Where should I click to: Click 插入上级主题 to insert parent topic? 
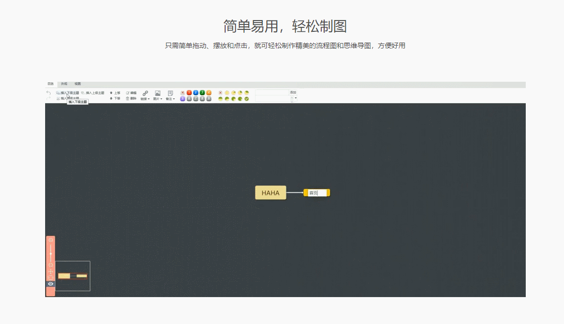click(x=93, y=93)
